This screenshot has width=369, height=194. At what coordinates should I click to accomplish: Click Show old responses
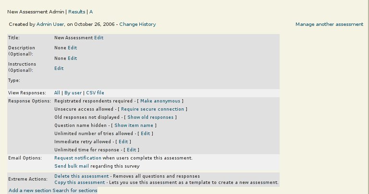pyautogui.click(x=150, y=117)
